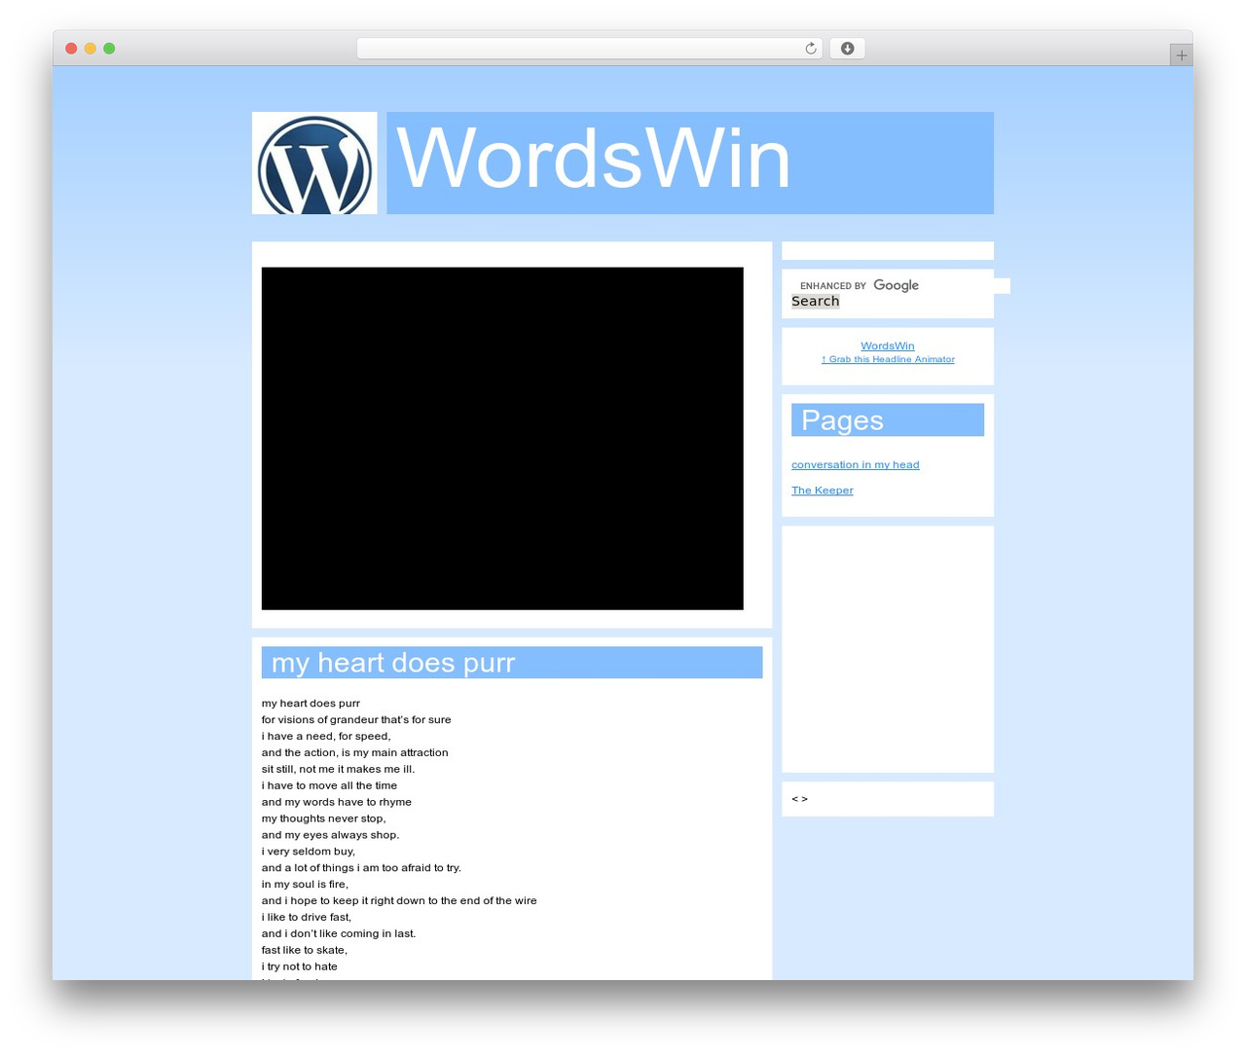Open Grab this Headline Animator link

point(888,359)
